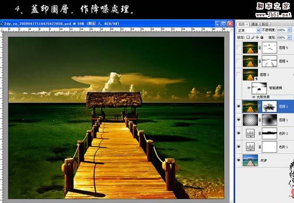Click the mask link icon on 图层 1
Viewport: 294px width, 203px height.
(x=260, y=120)
